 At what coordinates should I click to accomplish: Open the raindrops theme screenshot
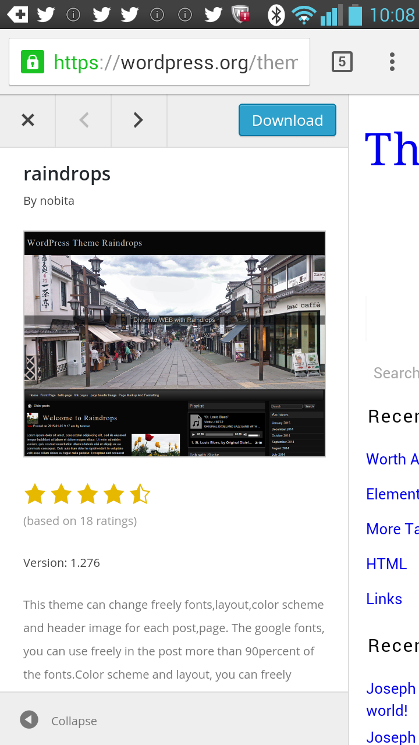point(175,344)
